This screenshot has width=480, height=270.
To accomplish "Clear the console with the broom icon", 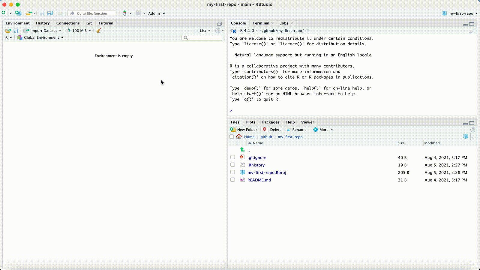I will 472,31.
